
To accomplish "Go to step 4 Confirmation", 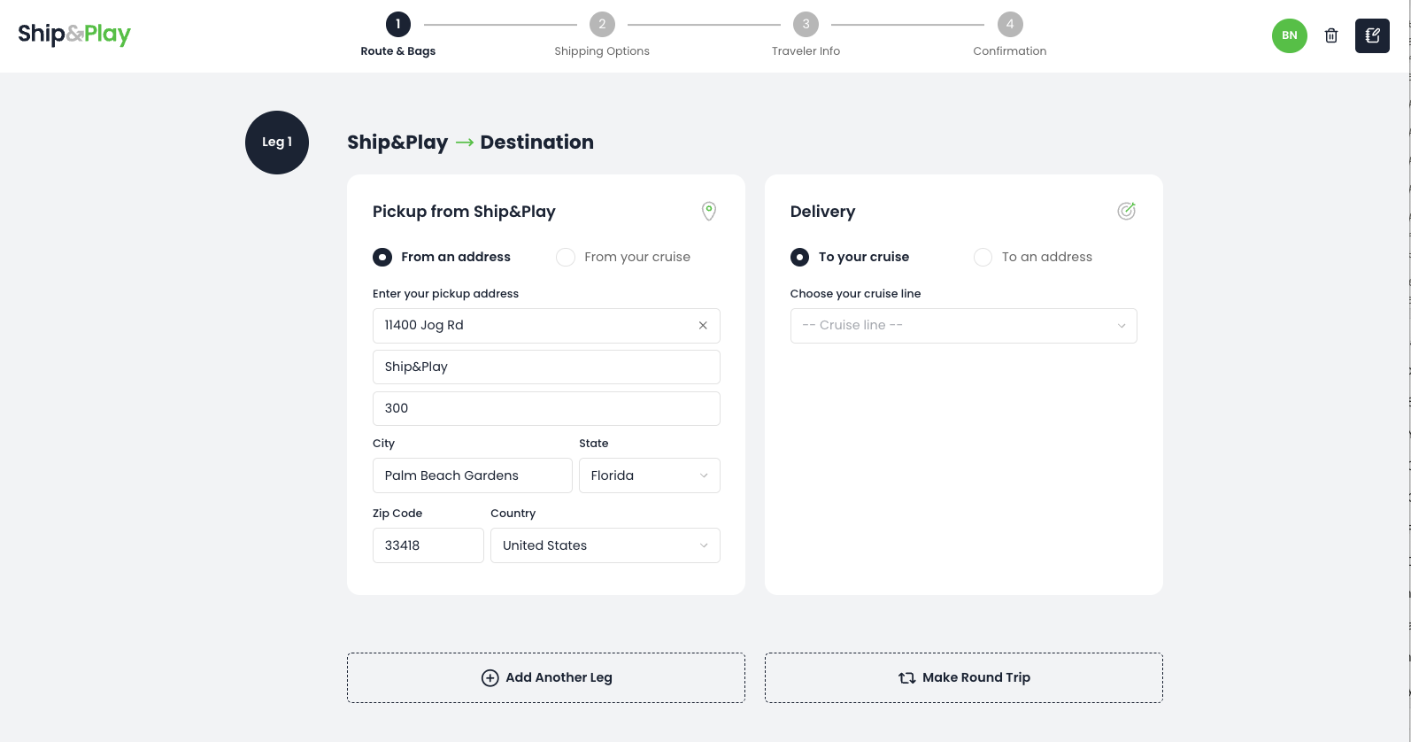I will click(x=1010, y=35).
